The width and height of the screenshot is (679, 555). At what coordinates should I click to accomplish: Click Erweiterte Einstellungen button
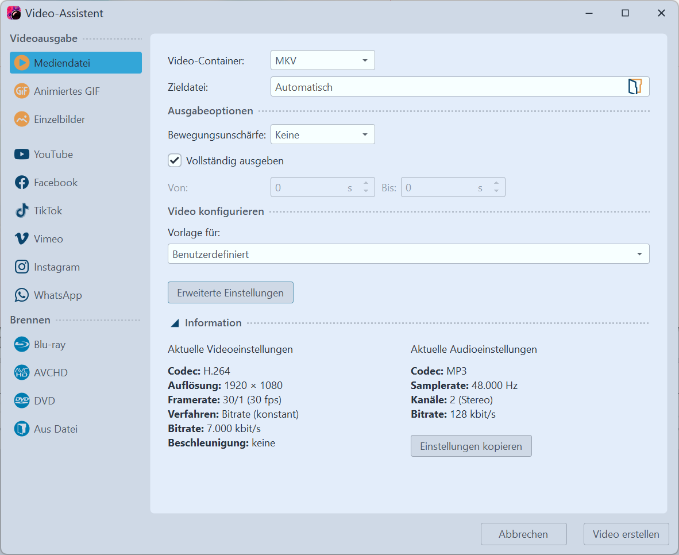tap(230, 292)
